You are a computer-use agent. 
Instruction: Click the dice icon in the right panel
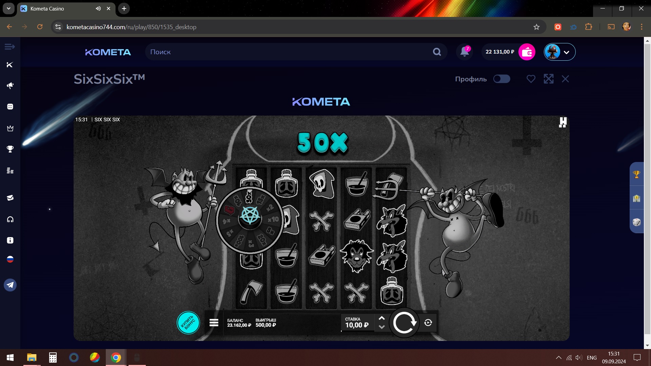[x=636, y=222]
